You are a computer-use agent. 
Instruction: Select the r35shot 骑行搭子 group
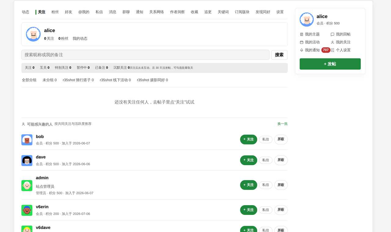[x=78, y=80]
